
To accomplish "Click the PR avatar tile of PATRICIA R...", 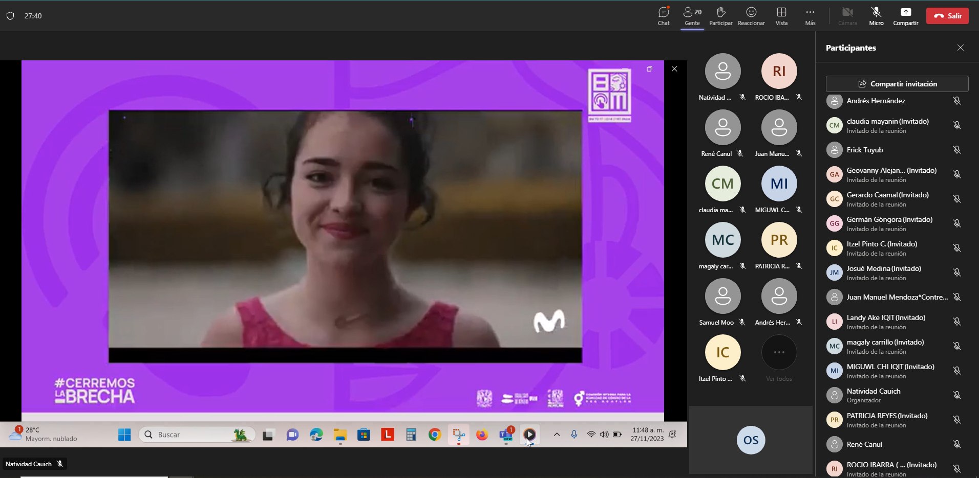I will pyautogui.click(x=779, y=240).
